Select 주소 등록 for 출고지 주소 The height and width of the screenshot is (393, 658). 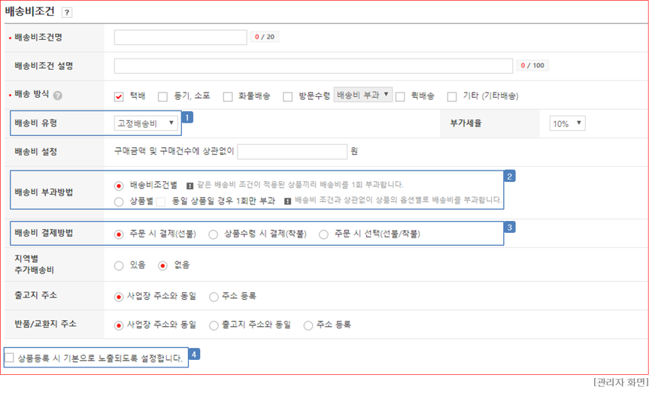[x=214, y=297]
